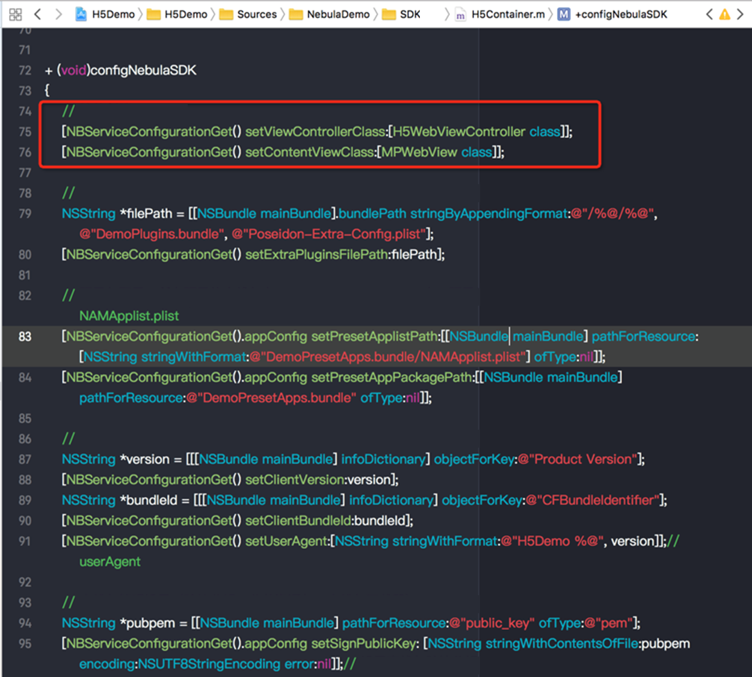This screenshot has height=677, width=752.
Task: Go forward in editor history
Action: point(58,14)
